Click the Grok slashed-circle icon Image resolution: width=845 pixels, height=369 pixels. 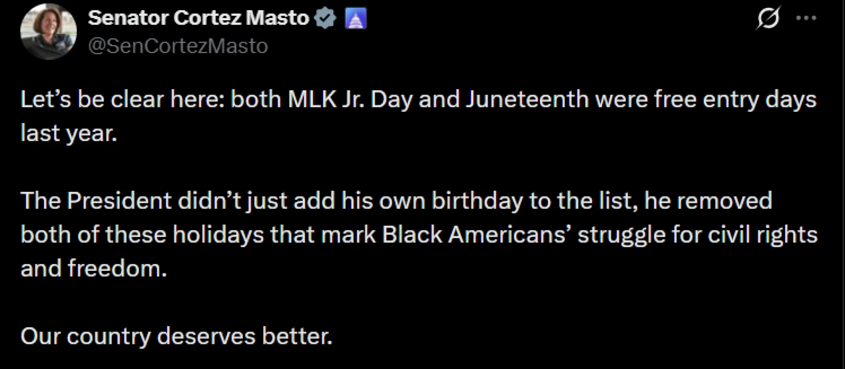(768, 18)
